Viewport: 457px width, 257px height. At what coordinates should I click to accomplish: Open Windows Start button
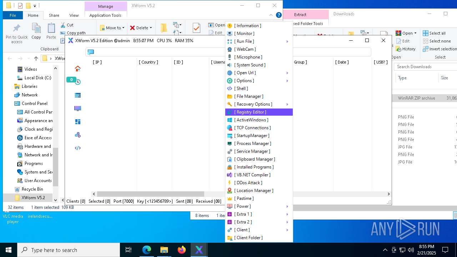[x=9, y=250]
